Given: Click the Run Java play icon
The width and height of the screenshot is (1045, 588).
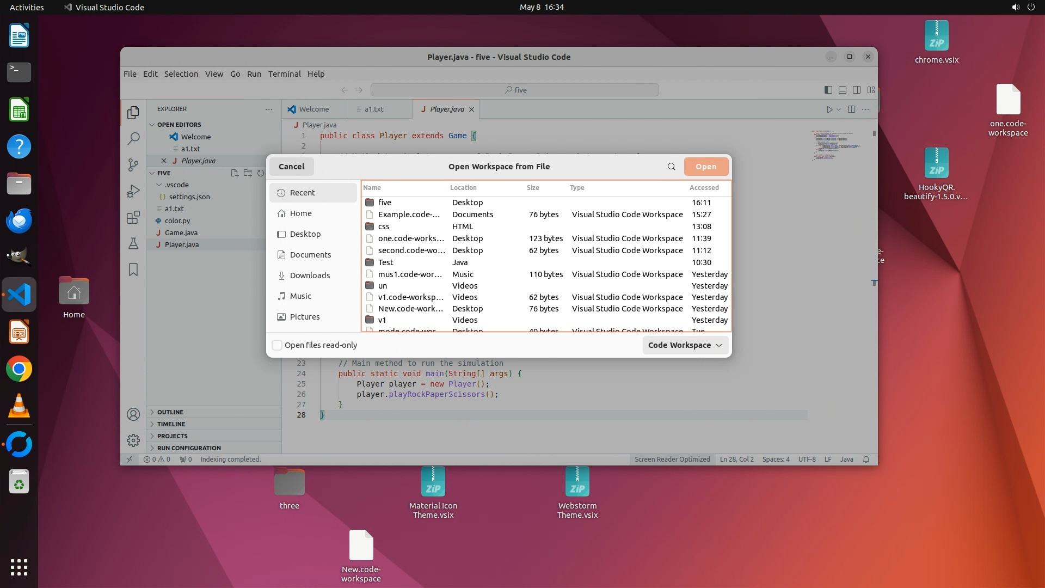Looking at the screenshot, I should point(829,109).
